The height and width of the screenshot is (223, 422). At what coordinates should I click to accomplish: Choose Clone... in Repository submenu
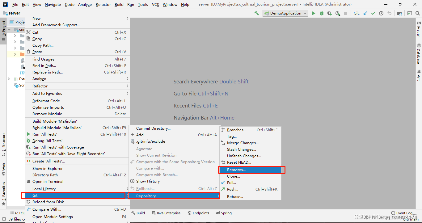click(x=250, y=176)
